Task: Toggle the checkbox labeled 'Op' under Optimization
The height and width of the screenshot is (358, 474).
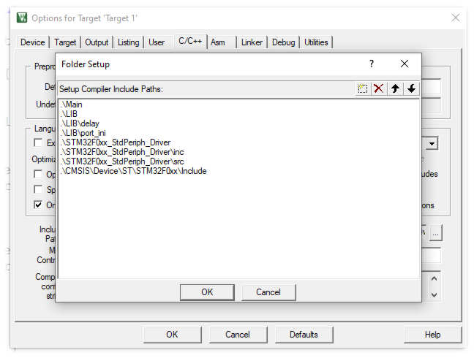Action: [38, 174]
